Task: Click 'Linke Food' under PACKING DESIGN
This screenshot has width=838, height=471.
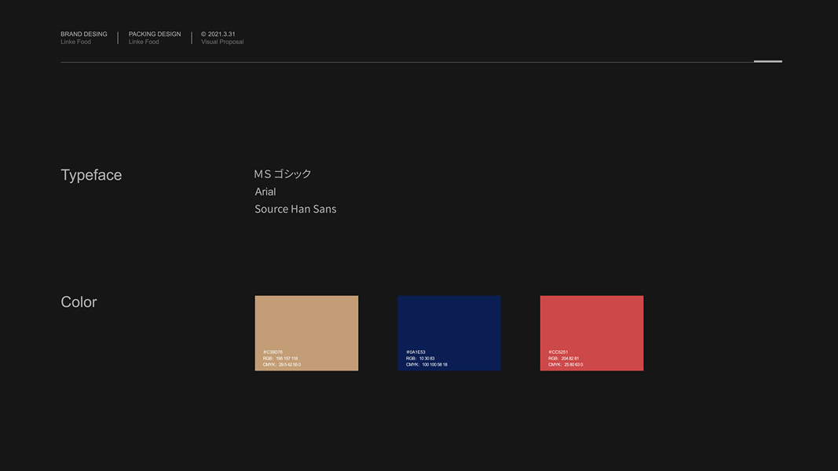Action: (x=144, y=42)
